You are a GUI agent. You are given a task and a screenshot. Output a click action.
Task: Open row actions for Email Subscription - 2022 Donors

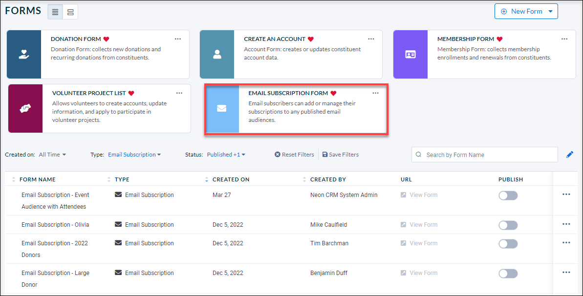[566, 242]
